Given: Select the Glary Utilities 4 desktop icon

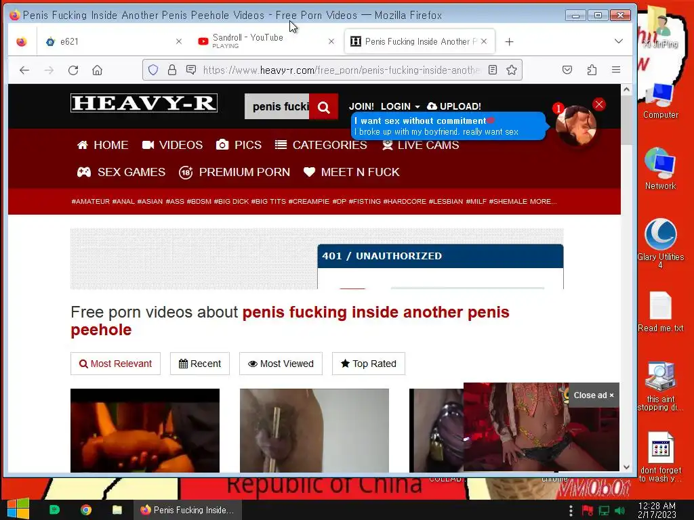Looking at the screenshot, I should click(x=660, y=243).
